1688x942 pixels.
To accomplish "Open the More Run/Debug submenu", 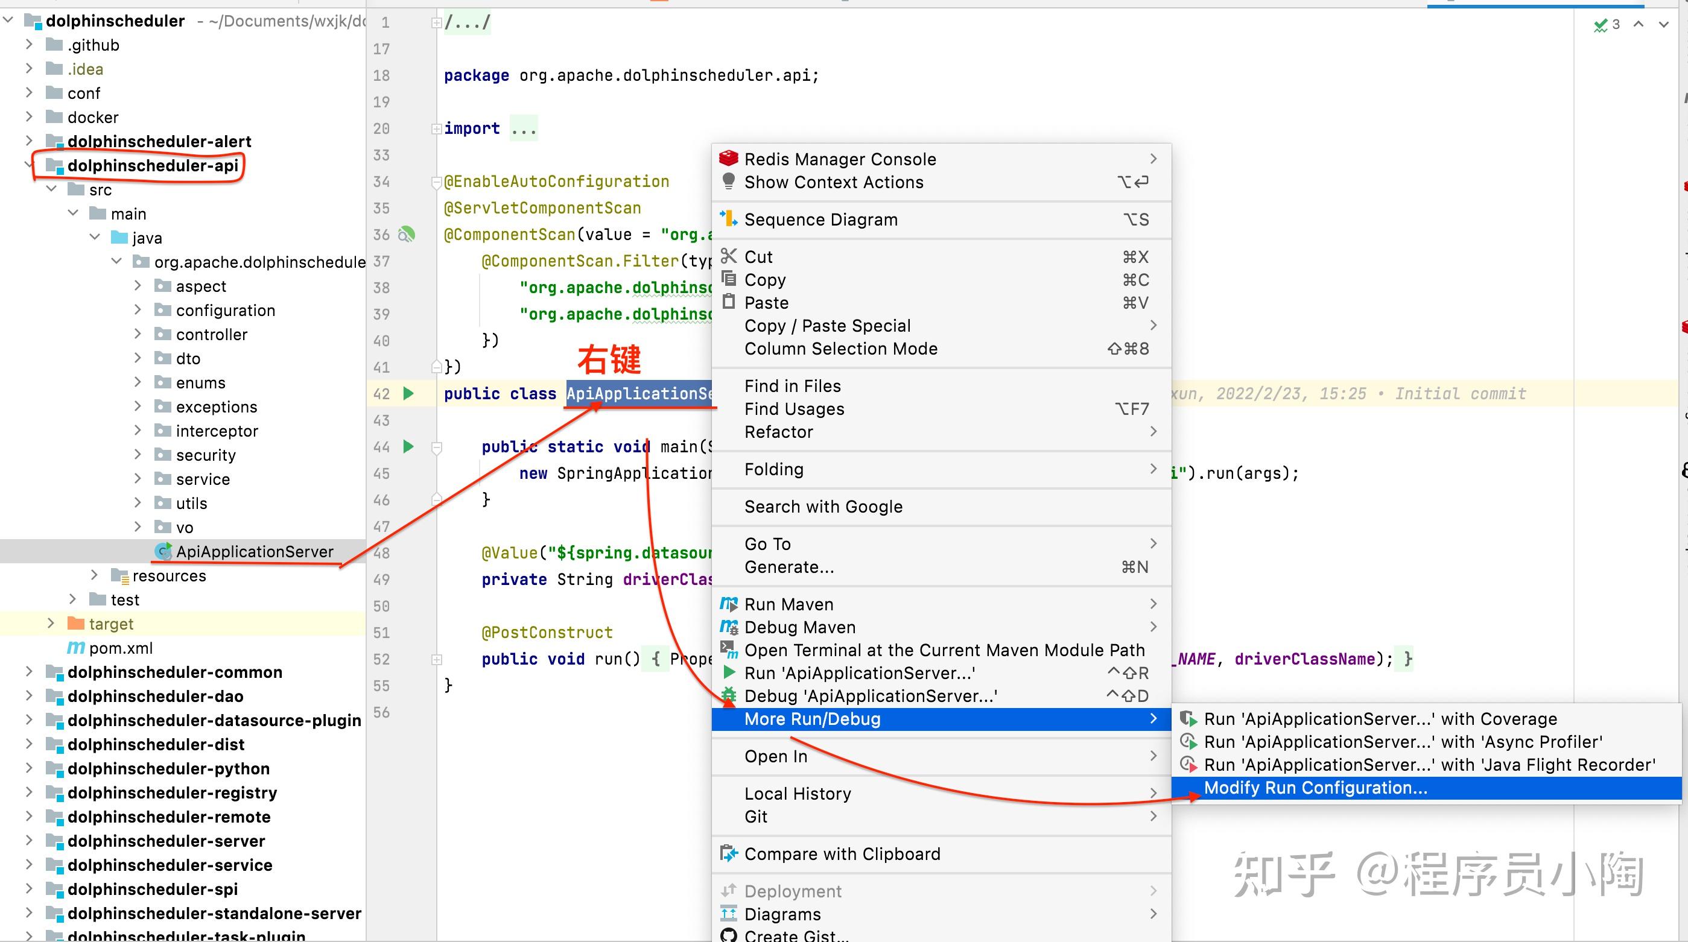I will 941,719.
